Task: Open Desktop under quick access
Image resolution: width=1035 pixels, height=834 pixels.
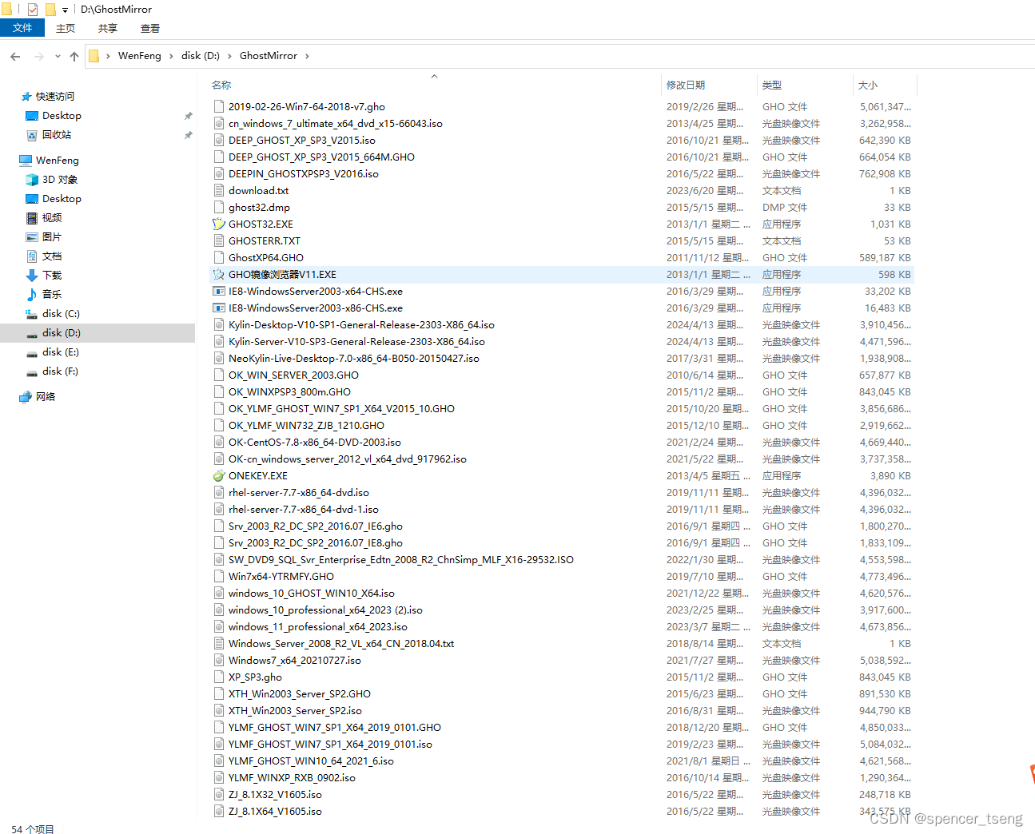Action: (62, 116)
